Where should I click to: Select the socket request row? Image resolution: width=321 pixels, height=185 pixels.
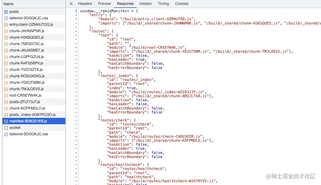(34, 128)
